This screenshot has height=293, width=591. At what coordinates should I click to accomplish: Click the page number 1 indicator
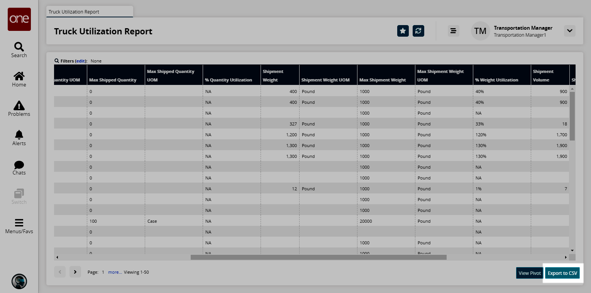103,272
